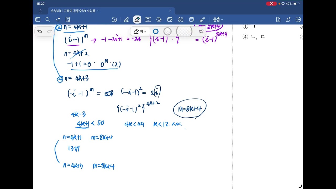Open the more options ellipsis menu
336x189 pixels.
tap(298, 19)
